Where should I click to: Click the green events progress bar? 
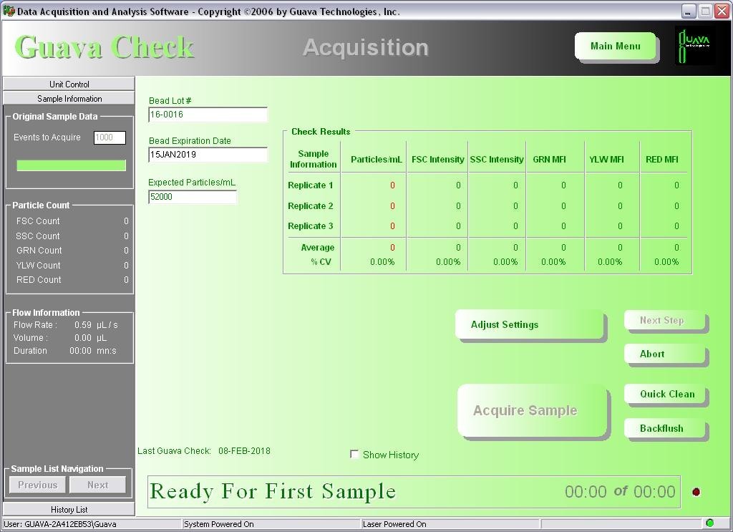[71, 165]
